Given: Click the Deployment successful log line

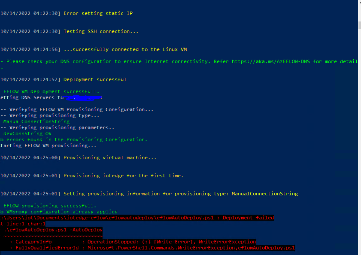Looking at the screenshot, I should (x=94, y=79).
